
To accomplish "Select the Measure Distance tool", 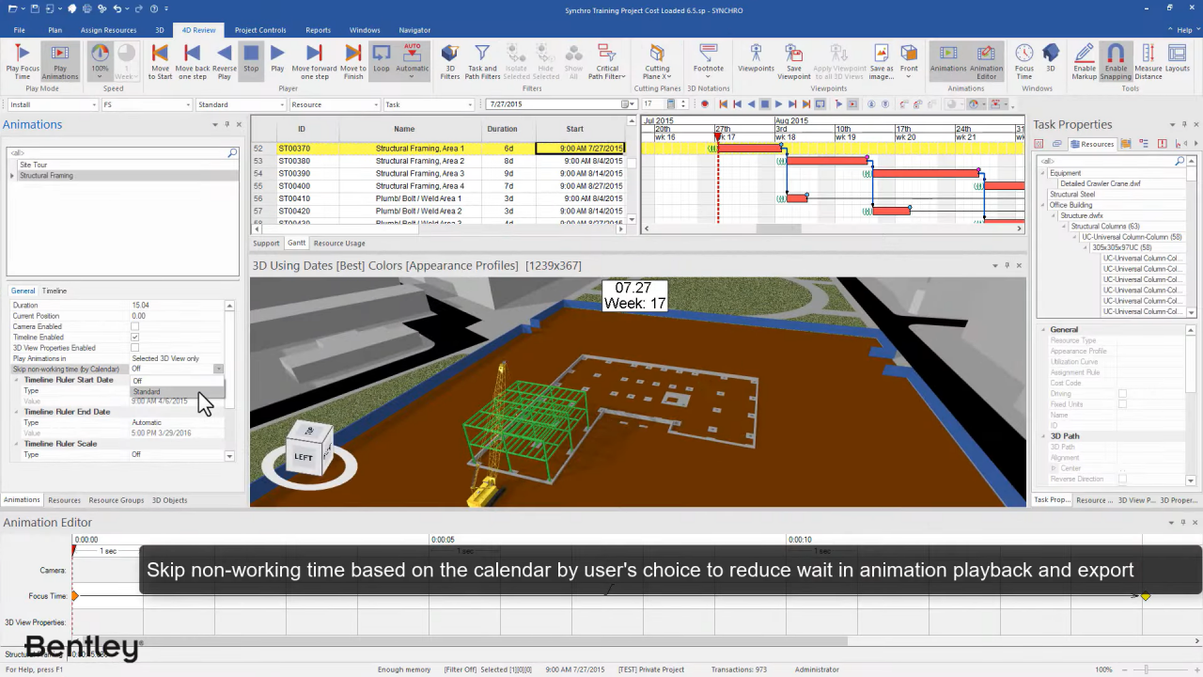I will (1148, 61).
